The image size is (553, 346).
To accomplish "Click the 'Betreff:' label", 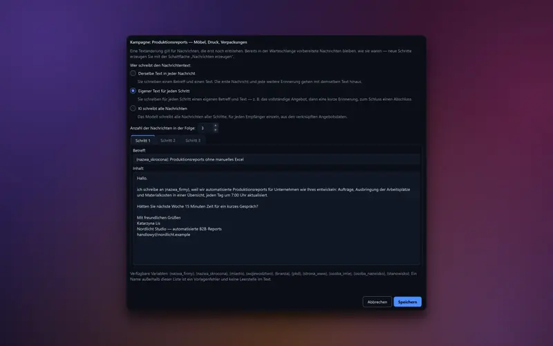I will pos(140,150).
